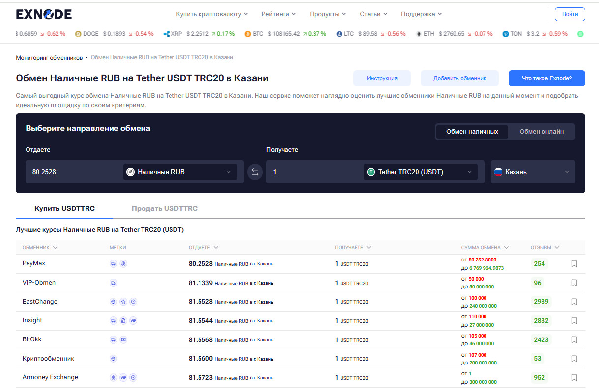The height and width of the screenshot is (390, 599).
Task: Click the Войти login button
Action: tap(570, 14)
